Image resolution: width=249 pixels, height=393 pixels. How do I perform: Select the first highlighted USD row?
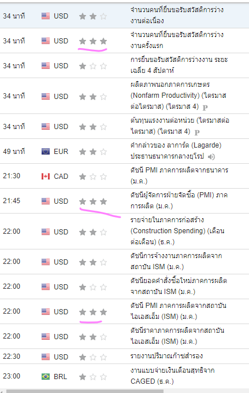click(x=124, y=16)
